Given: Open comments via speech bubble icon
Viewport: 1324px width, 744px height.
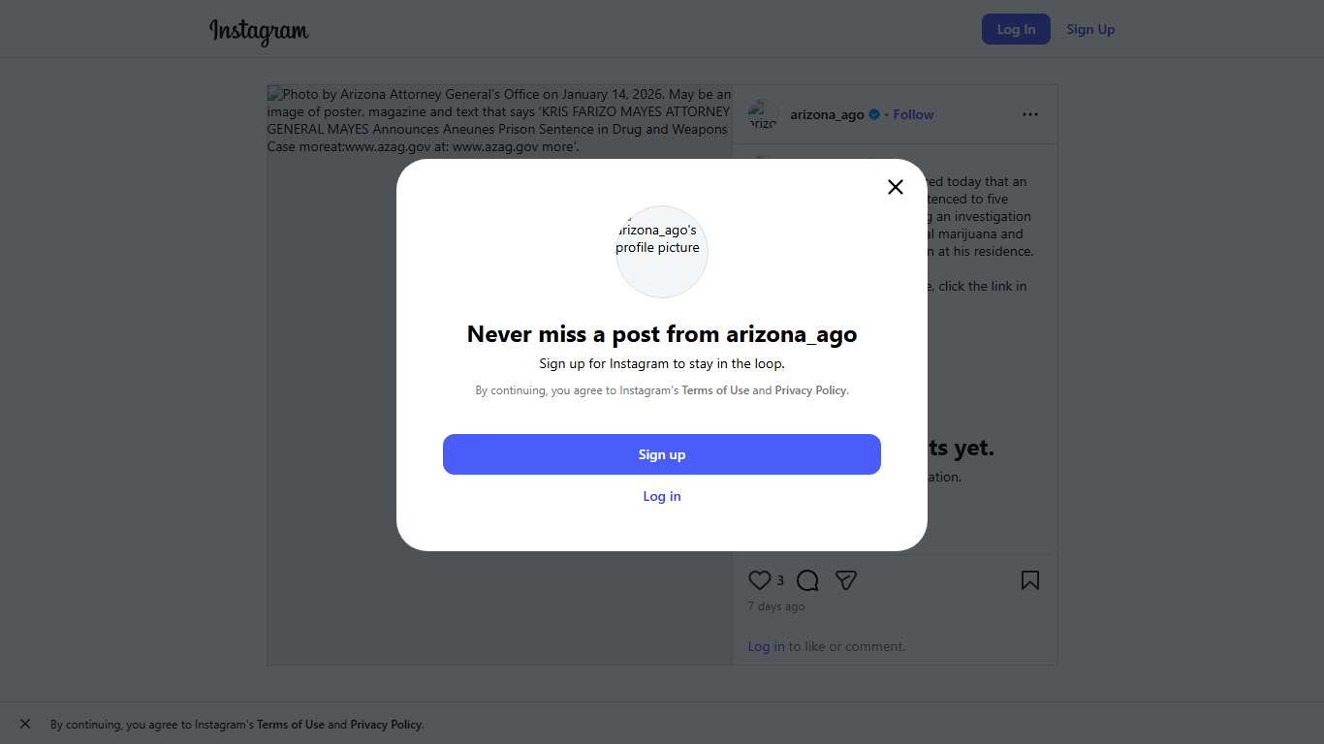Looking at the screenshot, I should point(807,580).
